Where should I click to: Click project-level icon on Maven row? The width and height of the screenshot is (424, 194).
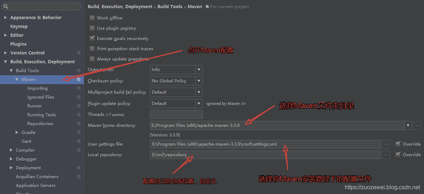click(79, 79)
